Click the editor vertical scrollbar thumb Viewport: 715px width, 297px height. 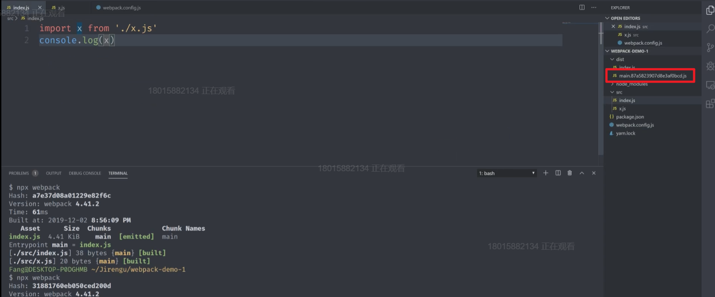601,33
